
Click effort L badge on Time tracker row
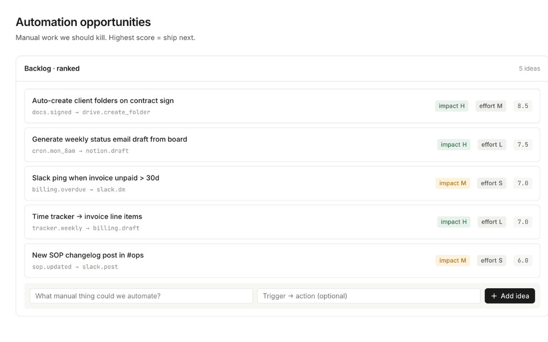[492, 222]
